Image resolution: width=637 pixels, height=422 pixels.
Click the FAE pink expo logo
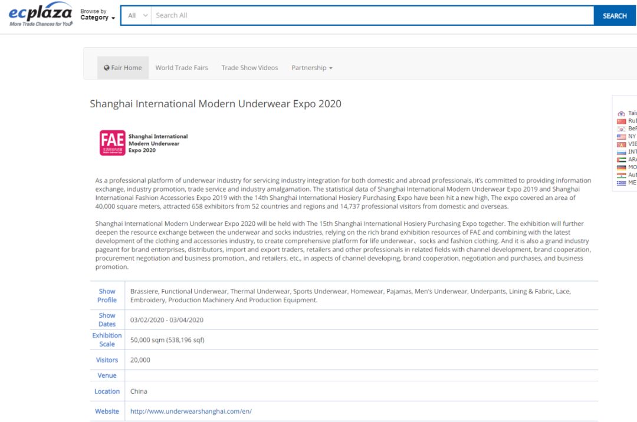coord(113,143)
